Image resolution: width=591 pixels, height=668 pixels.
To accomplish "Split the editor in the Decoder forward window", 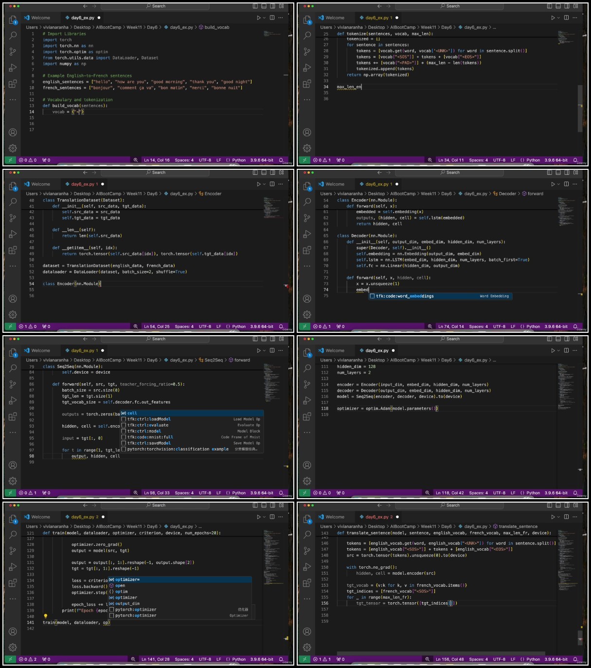I will tap(566, 184).
